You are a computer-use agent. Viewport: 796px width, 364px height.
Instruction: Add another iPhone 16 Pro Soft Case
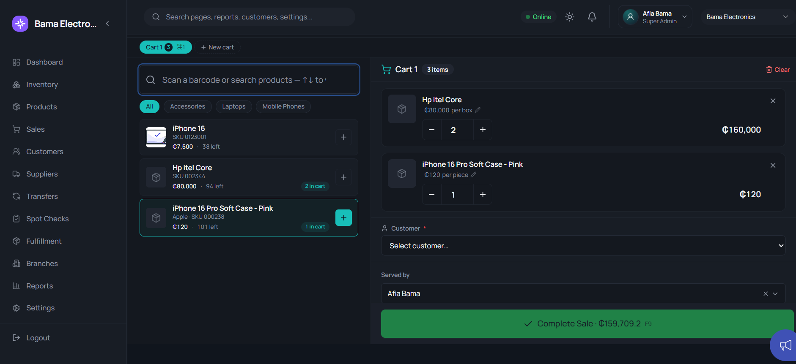pyautogui.click(x=343, y=218)
